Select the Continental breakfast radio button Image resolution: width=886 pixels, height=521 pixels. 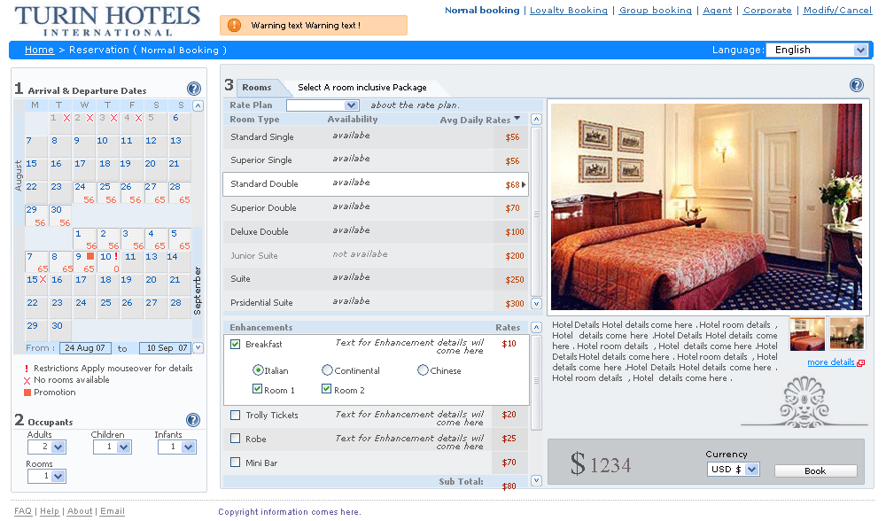pyautogui.click(x=328, y=370)
